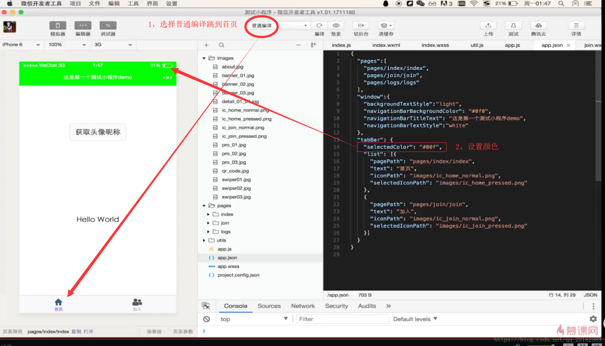The width and height of the screenshot is (605, 346).
Task: Open the clear cache dropdown
Action: (x=386, y=25)
